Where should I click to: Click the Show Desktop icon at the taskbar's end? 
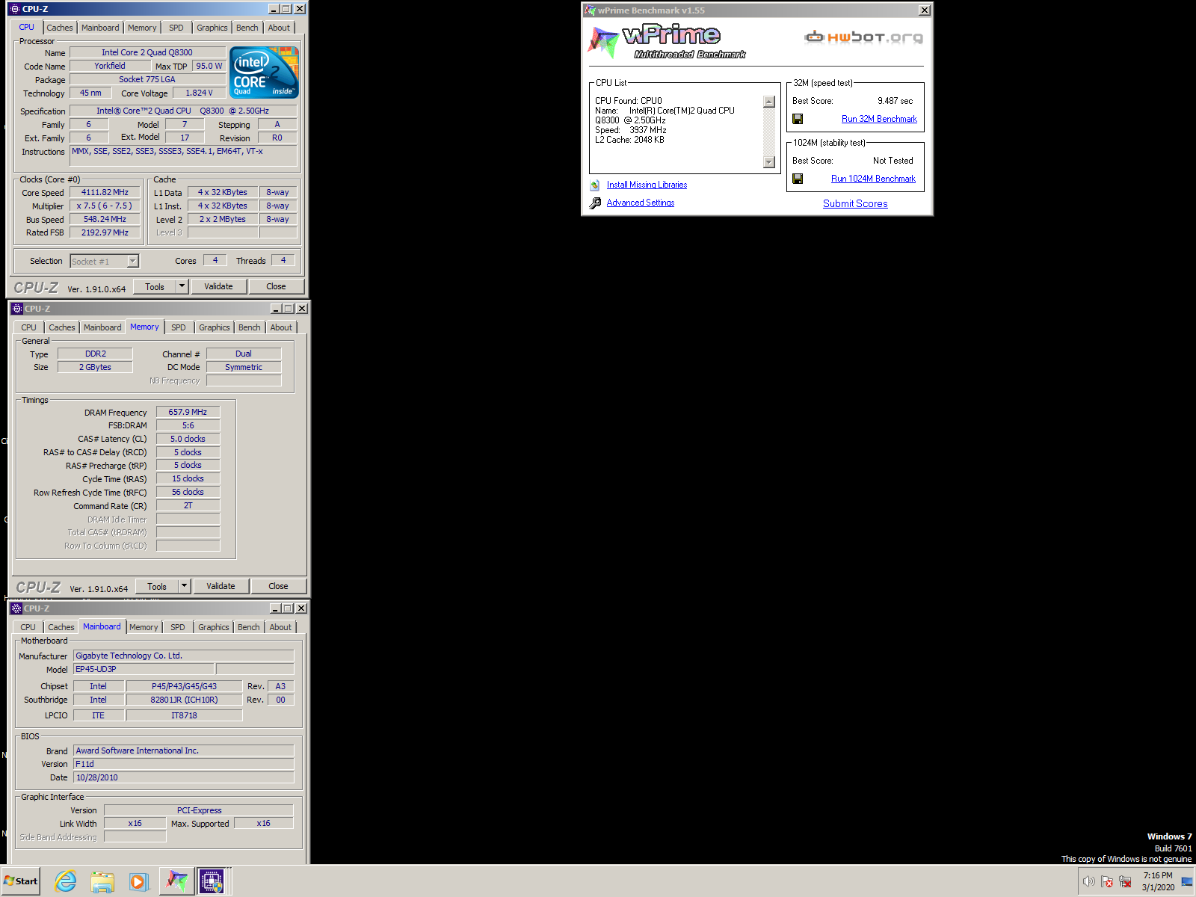pyautogui.click(x=1186, y=881)
